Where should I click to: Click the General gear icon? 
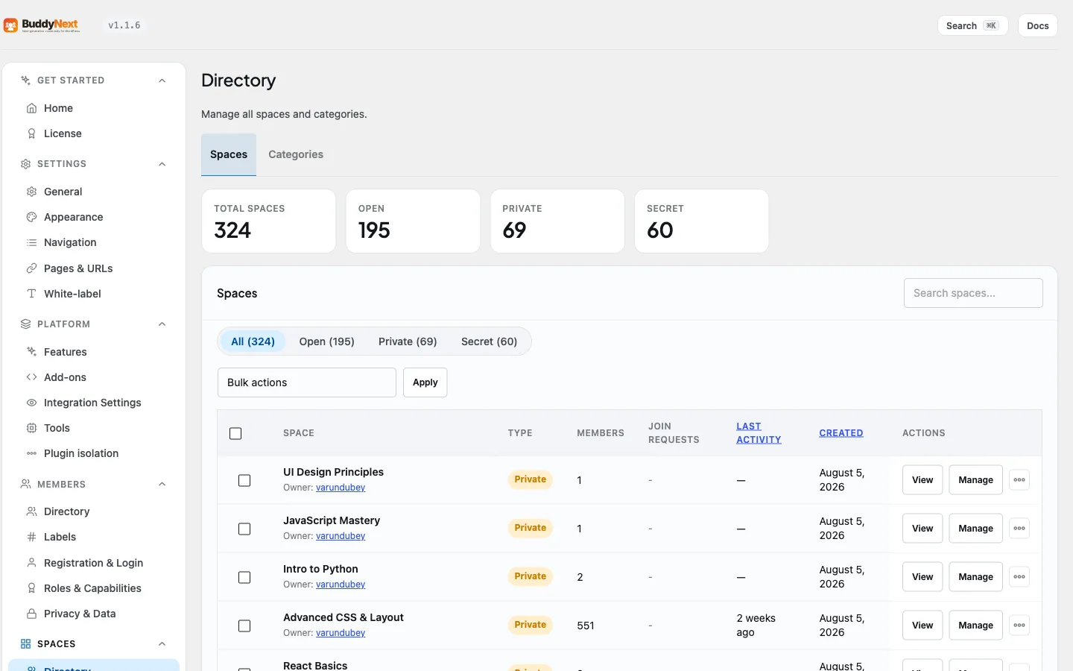click(31, 192)
